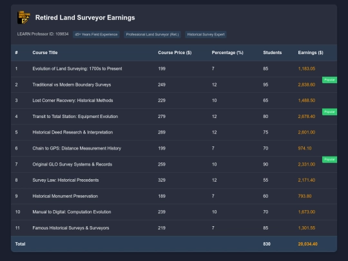
Task: Click earnings value 974.10
Action: click(x=305, y=148)
